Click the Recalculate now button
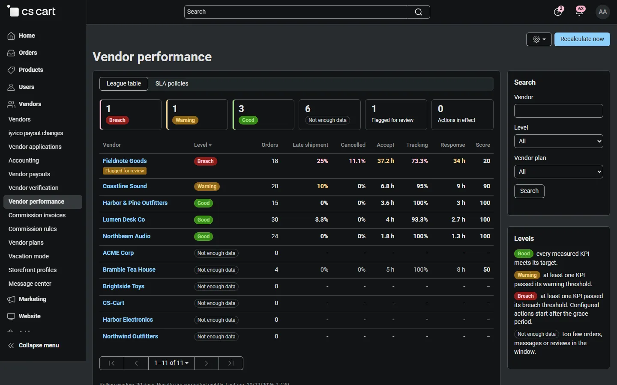Image resolution: width=617 pixels, height=385 pixels. 582,39
